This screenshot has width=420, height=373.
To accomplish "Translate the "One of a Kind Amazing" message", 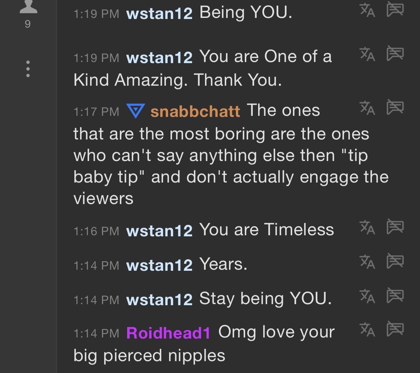I will click(368, 55).
